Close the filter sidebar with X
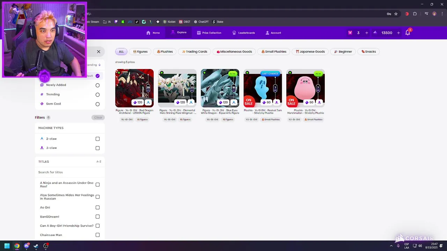Viewport: 447px width, 251px height. 98,52
